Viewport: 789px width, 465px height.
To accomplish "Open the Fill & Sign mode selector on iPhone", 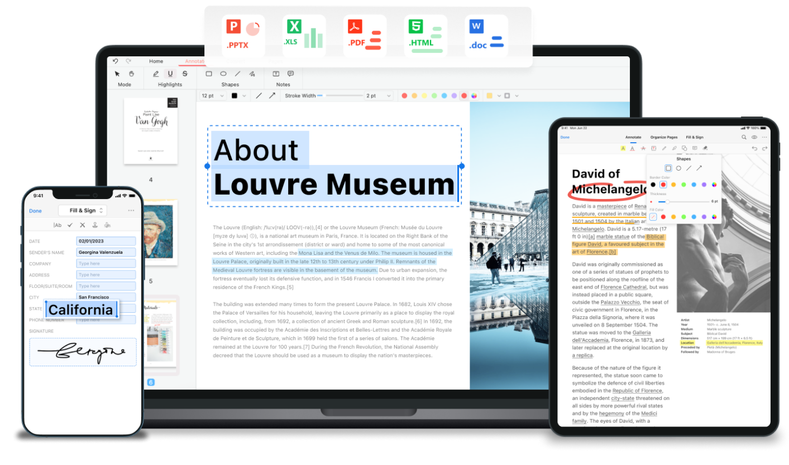I will click(83, 210).
